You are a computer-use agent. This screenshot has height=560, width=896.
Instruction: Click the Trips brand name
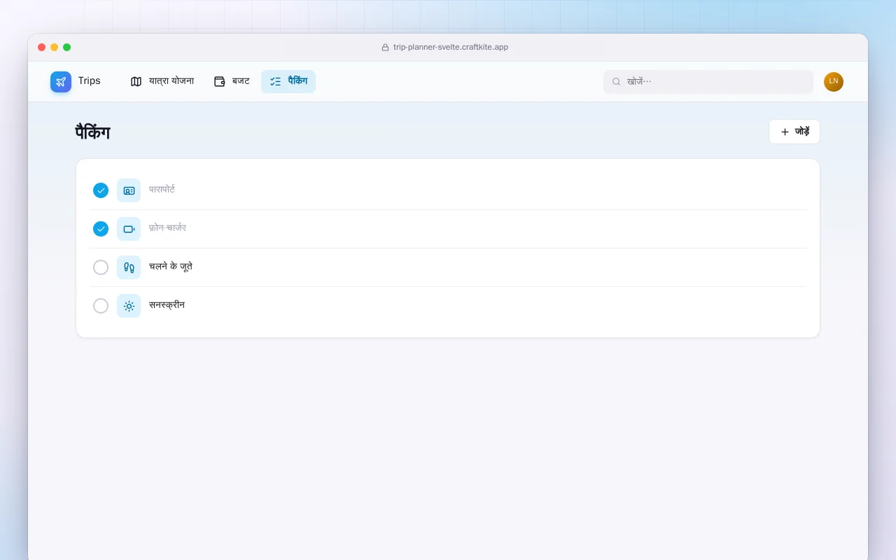(x=90, y=81)
